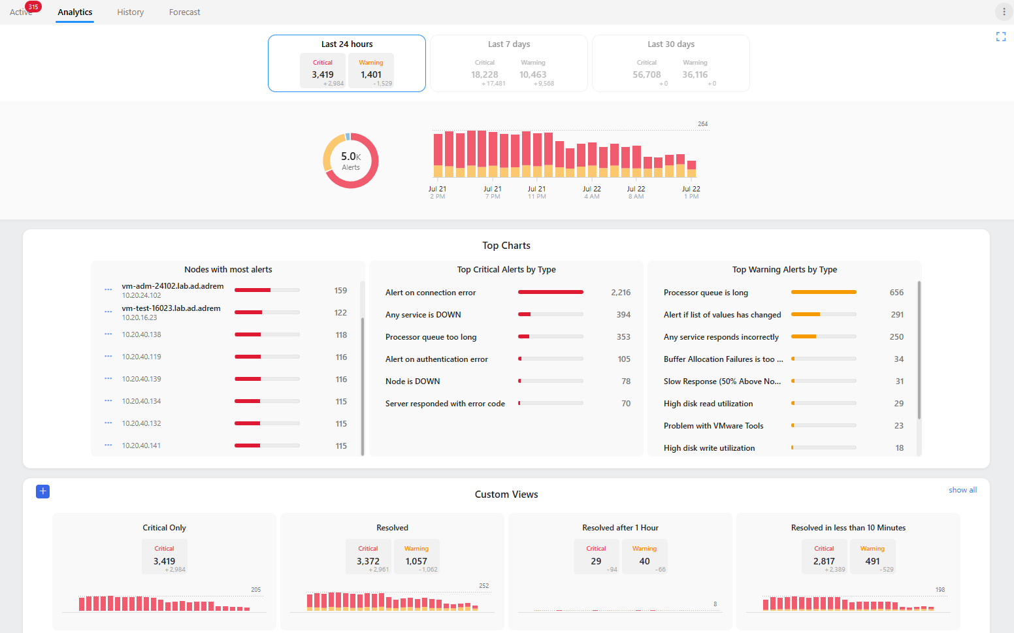Select the Last 30 days period card
This screenshot has width=1014, height=633.
(x=671, y=63)
